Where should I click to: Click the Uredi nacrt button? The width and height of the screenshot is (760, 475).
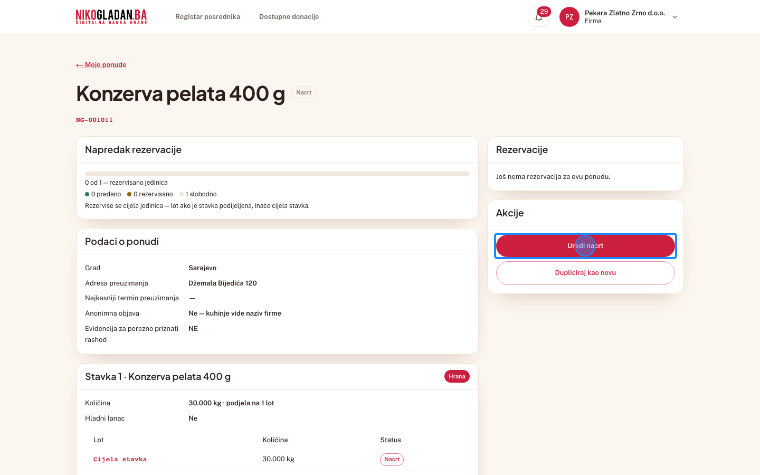point(585,246)
